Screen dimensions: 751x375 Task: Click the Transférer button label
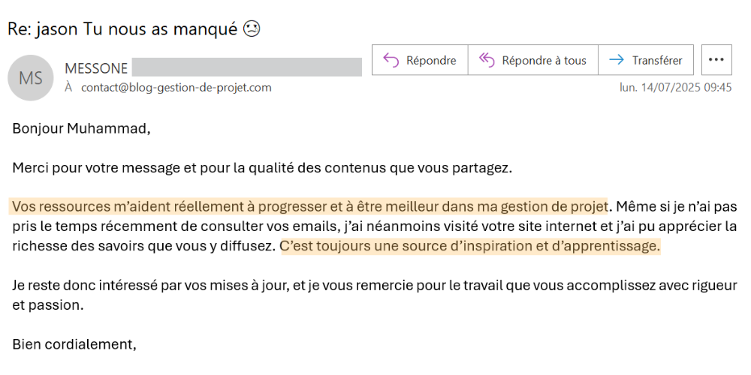(657, 61)
